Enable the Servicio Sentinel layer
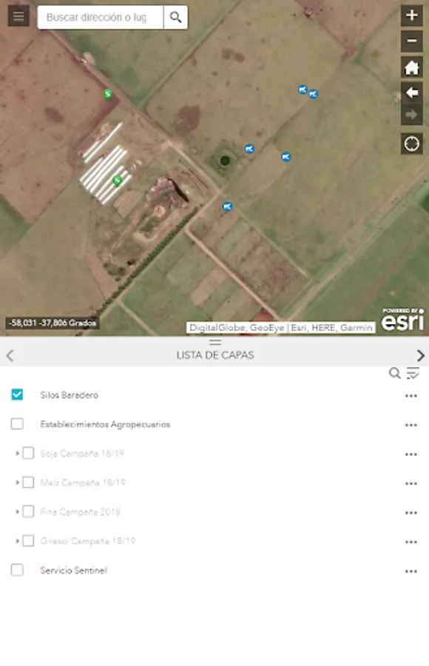429x666 pixels. point(17,570)
